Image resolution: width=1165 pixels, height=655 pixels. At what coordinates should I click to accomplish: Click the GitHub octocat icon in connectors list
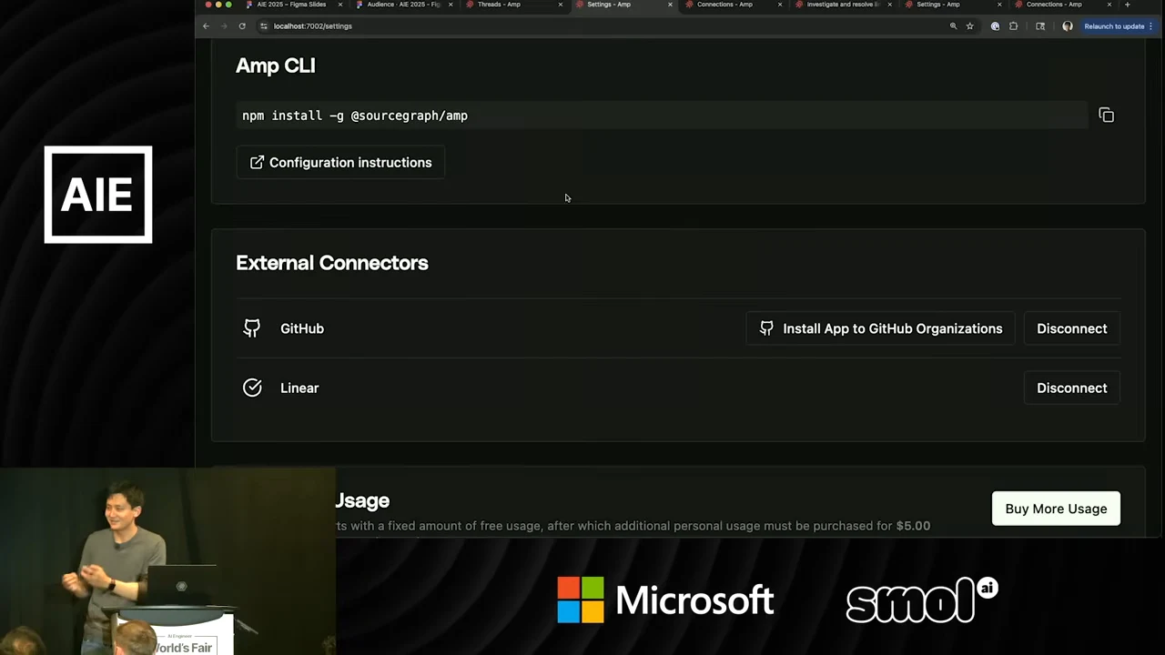(252, 328)
